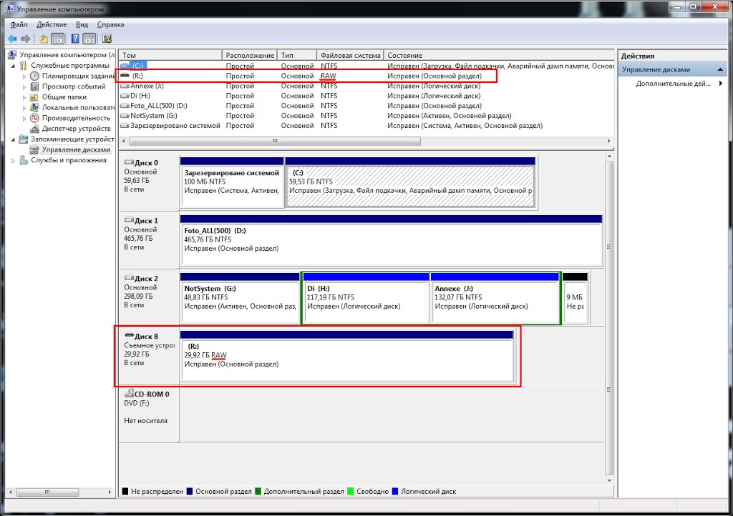
Task: Click the rightmost toolbar settings icon
Action: pos(107,39)
